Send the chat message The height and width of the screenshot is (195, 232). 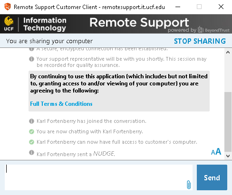coord(212,177)
